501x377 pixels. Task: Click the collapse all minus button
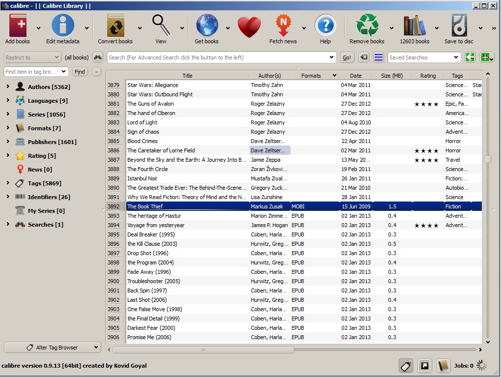(96, 72)
